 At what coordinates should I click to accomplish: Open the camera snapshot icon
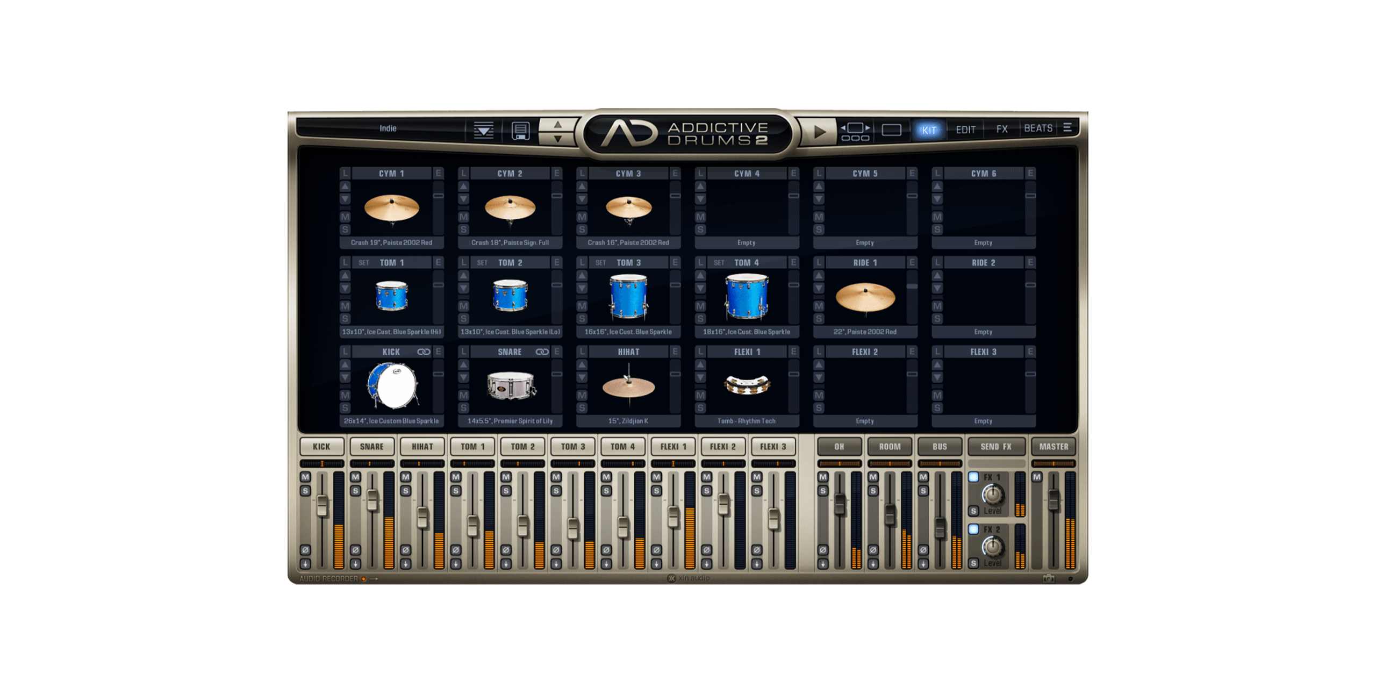pos(1048,578)
